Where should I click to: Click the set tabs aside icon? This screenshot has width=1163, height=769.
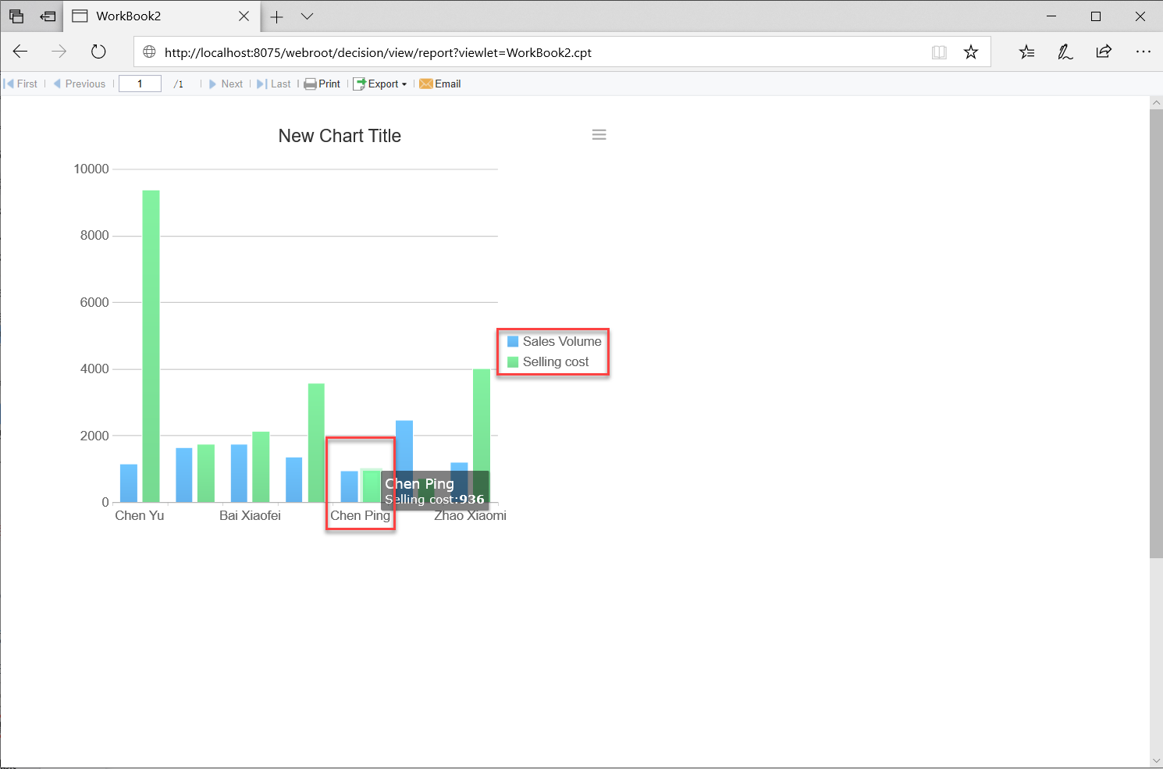click(x=48, y=16)
